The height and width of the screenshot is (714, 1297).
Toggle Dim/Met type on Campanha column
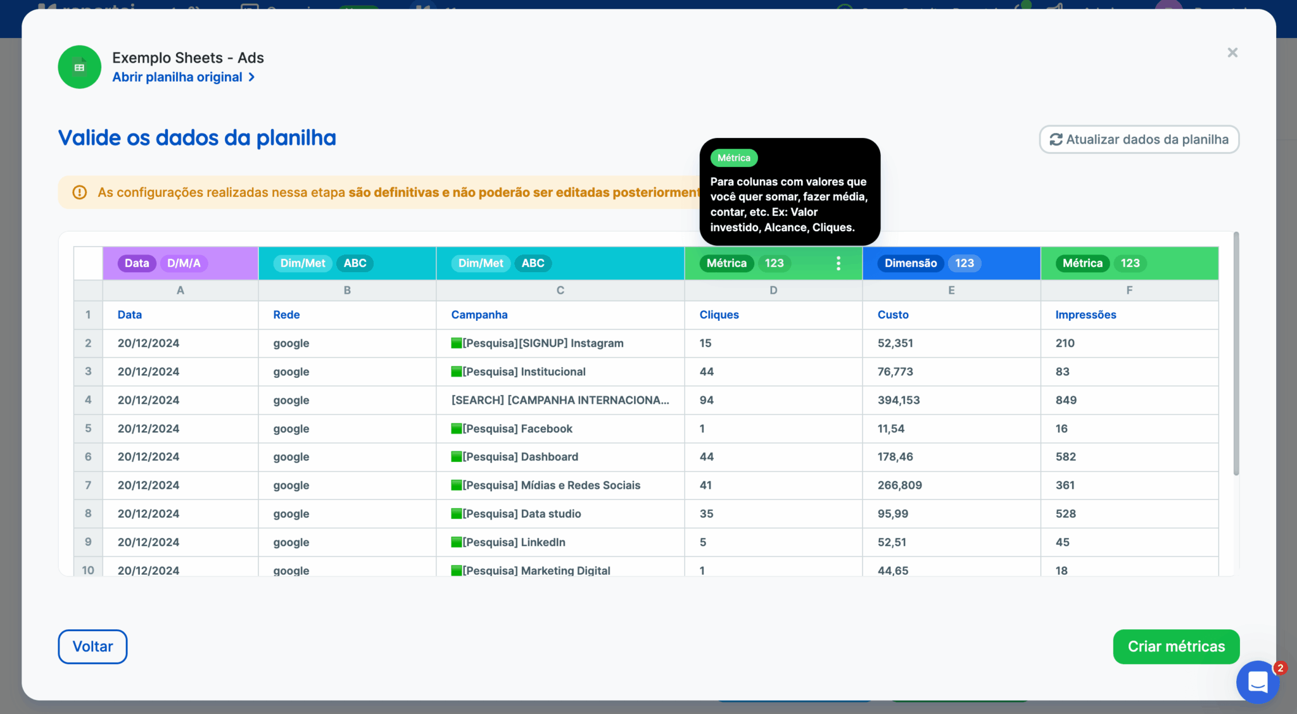pos(481,263)
